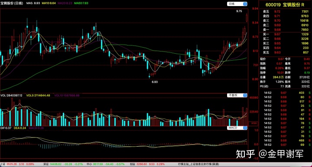Image resolution: width=312 pixels, height=167 pixels.
Task: Select the tick row with volume 194
Action: (287, 119)
